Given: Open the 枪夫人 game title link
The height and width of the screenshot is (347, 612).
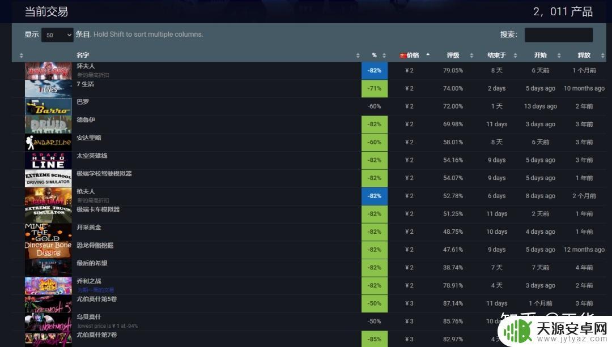Looking at the screenshot, I should click(x=86, y=192).
